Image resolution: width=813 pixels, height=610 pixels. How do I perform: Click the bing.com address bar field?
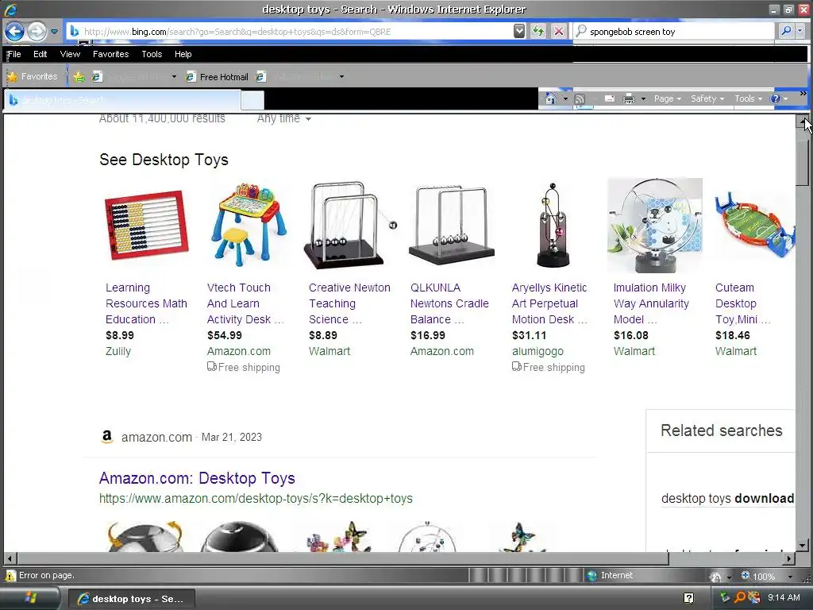291,32
